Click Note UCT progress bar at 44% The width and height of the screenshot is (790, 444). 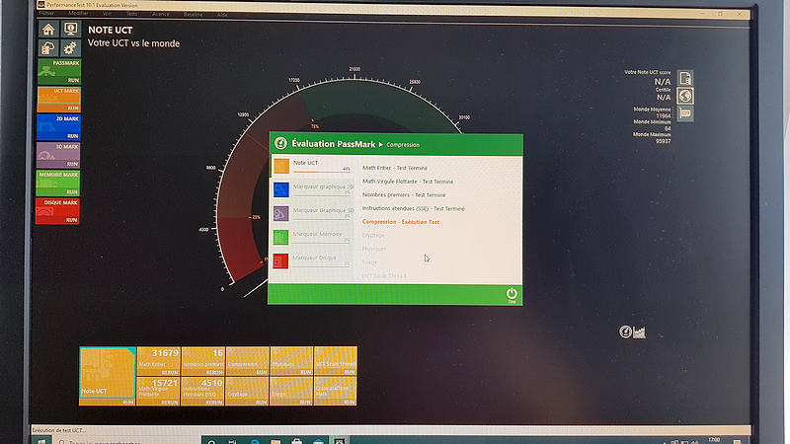tap(322, 172)
